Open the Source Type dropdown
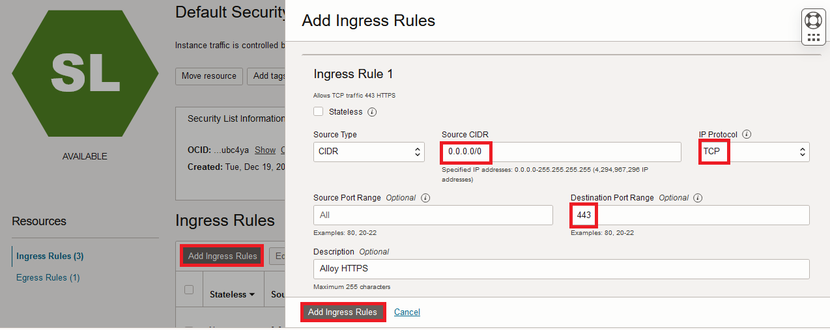Viewport: 830px width, 330px height. 369,152
